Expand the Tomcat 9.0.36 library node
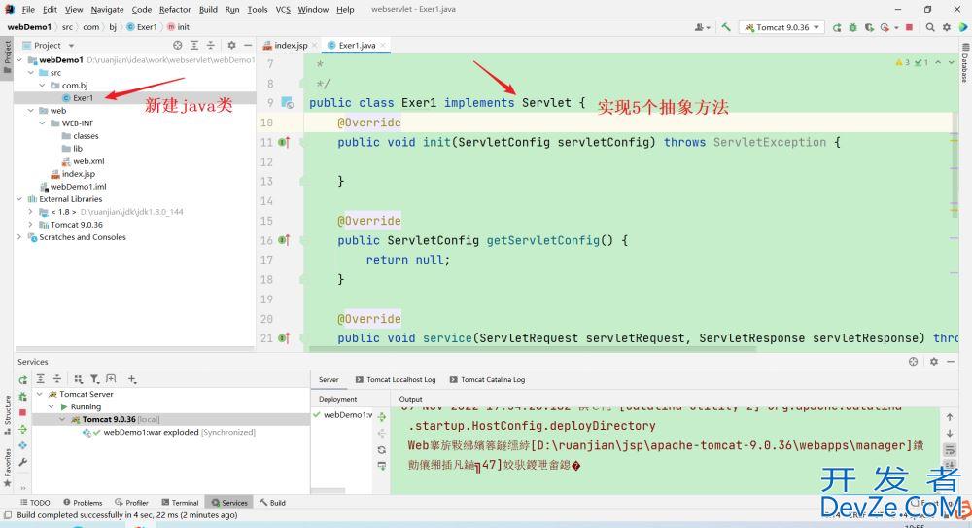Viewport: 972px width, 528px height. 31,225
